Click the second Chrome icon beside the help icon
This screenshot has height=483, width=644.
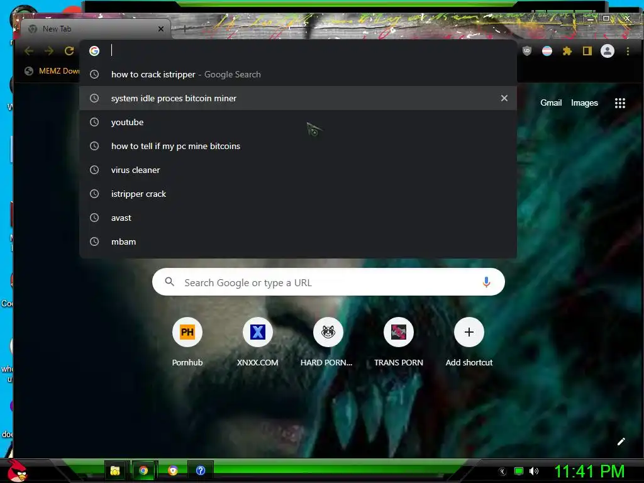pyautogui.click(x=173, y=470)
